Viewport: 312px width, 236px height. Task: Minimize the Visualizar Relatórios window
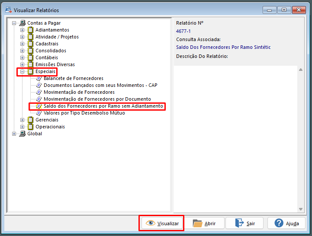tap(270, 10)
